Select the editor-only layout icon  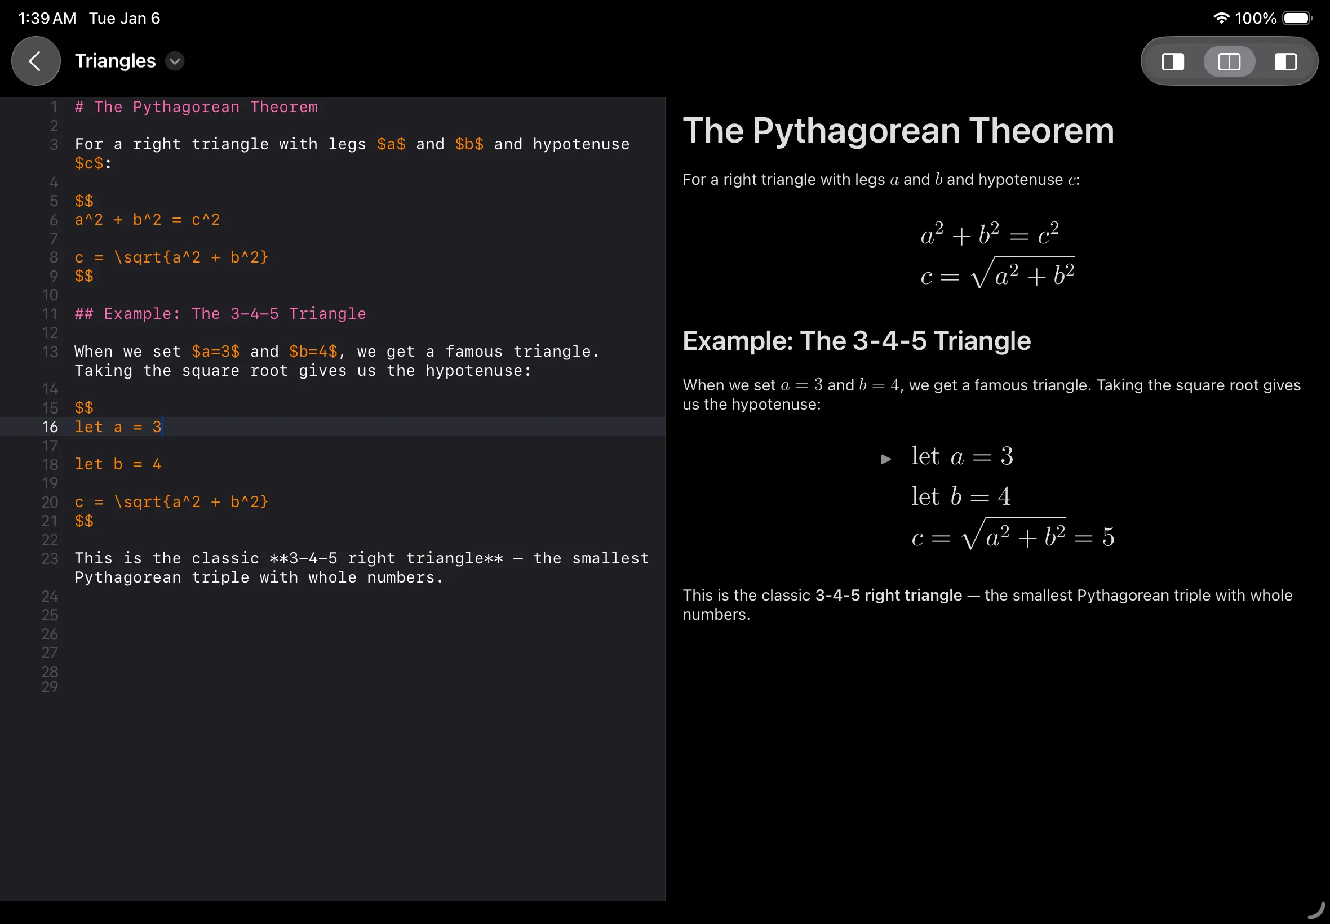[1173, 61]
